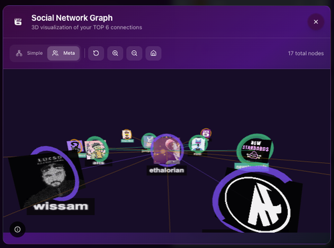Select the ethalorian center node
The image size is (334, 248).
(166, 150)
